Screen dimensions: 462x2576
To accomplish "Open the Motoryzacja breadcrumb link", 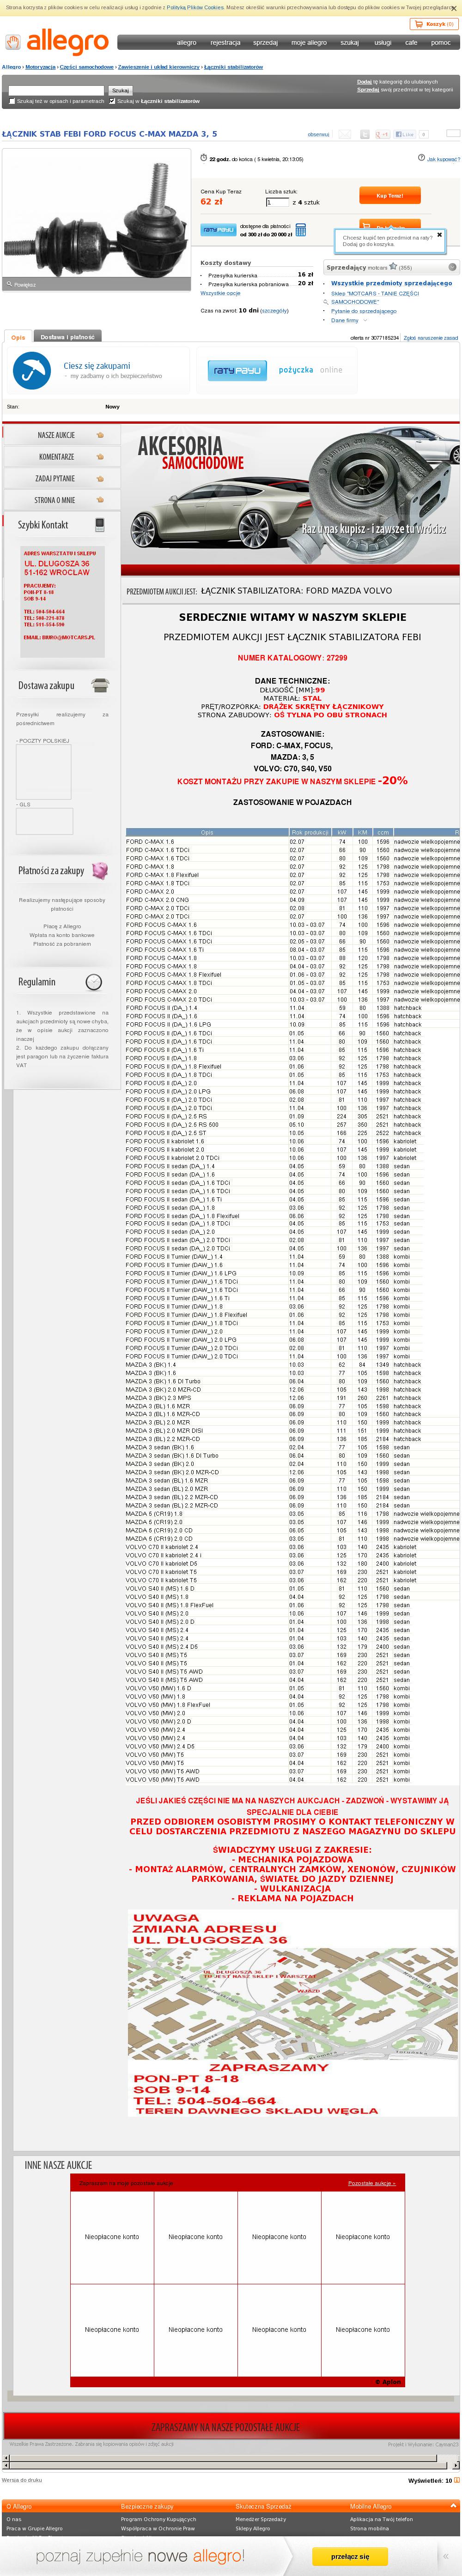I will tap(40, 67).
